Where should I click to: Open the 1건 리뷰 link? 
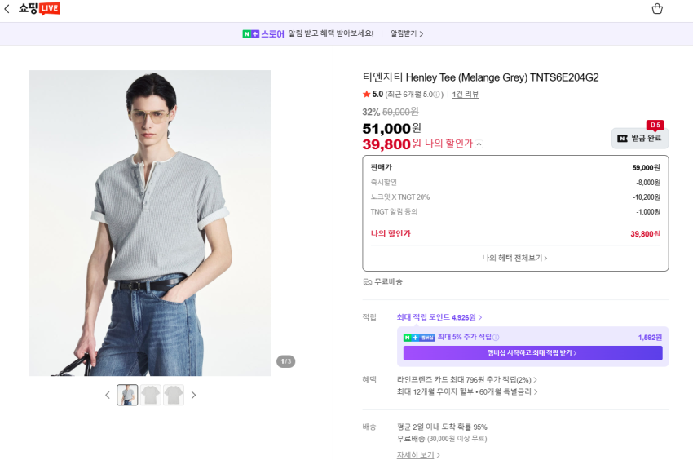pyautogui.click(x=465, y=95)
